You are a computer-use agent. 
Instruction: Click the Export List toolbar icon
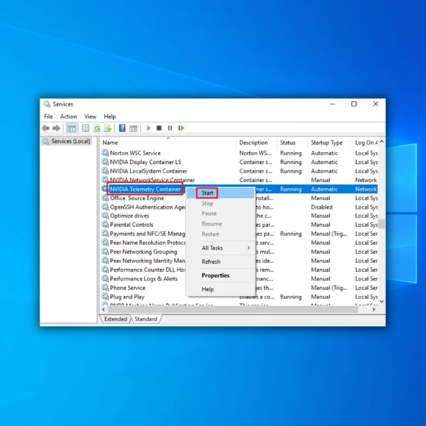pyautogui.click(x=108, y=128)
